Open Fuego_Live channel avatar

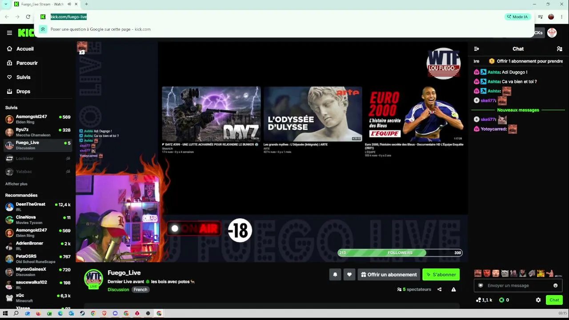point(93,279)
